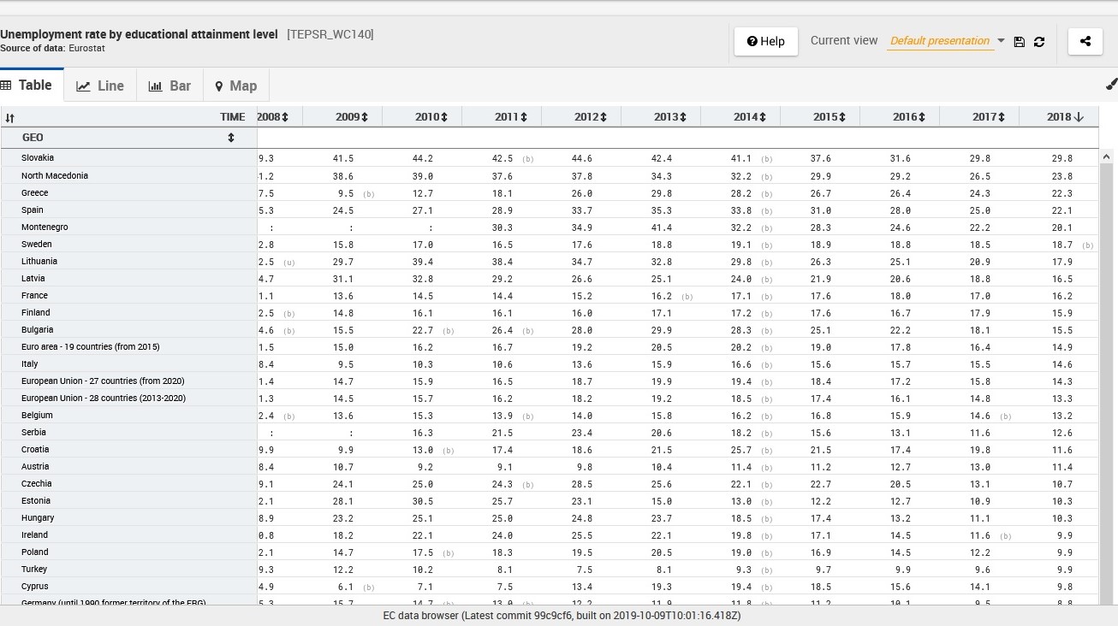Select the Estonia row label
This screenshot has height=626, width=1118.
(x=36, y=500)
